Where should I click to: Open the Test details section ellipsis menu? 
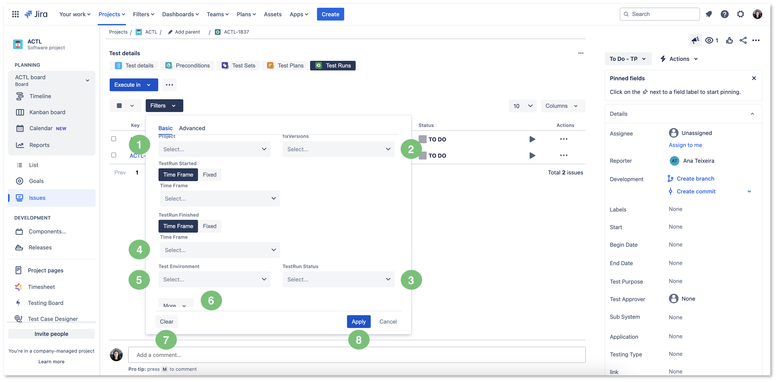click(580, 53)
